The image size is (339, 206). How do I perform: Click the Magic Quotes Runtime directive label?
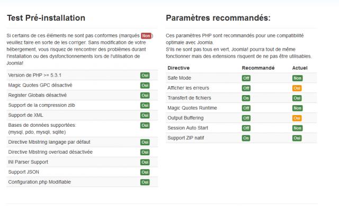pyautogui.click(x=192, y=108)
